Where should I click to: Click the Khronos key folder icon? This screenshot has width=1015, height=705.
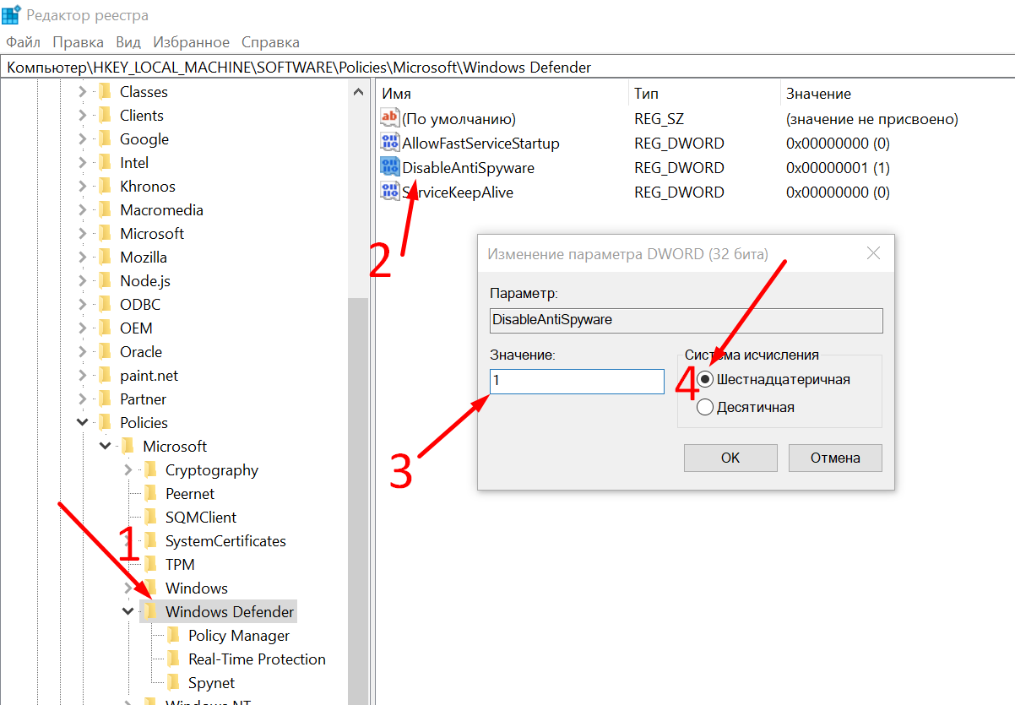(105, 187)
